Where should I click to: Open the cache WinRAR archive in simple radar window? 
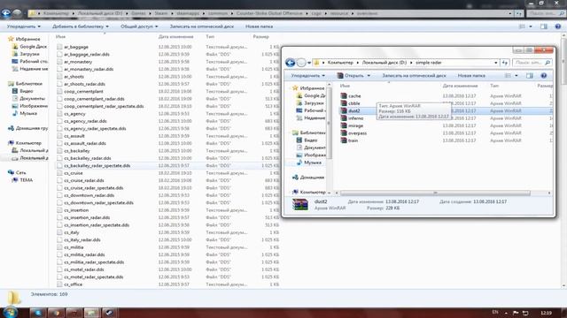[354, 96]
